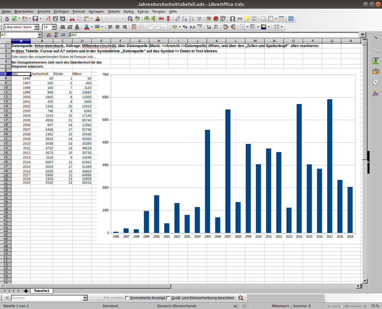Viewport: 382px width, 309px height.
Task: Open the Navigator compass in sidebar
Action: 376,82
